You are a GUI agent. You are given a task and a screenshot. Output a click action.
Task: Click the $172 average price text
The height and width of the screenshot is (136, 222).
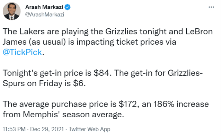click(128, 104)
